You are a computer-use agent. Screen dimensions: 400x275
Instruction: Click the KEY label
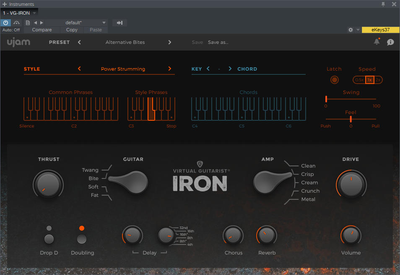coord(197,69)
